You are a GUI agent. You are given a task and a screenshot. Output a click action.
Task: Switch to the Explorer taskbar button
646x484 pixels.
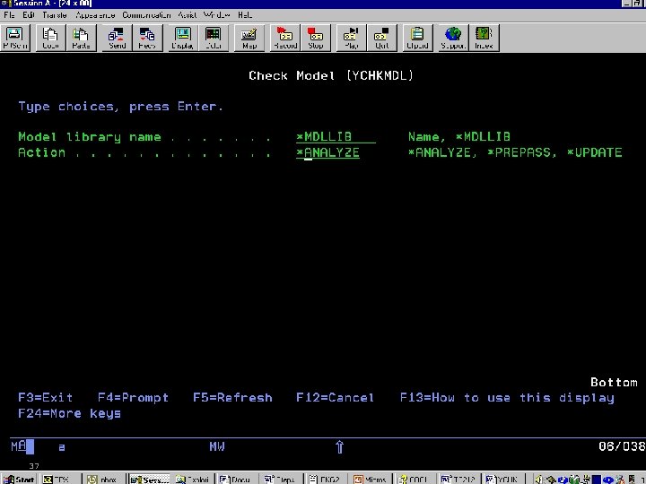193,479
